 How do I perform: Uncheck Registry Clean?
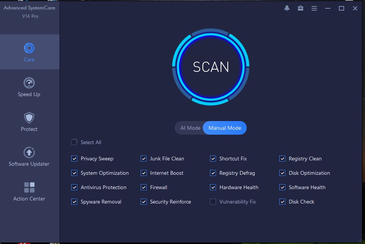pos(282,159)
